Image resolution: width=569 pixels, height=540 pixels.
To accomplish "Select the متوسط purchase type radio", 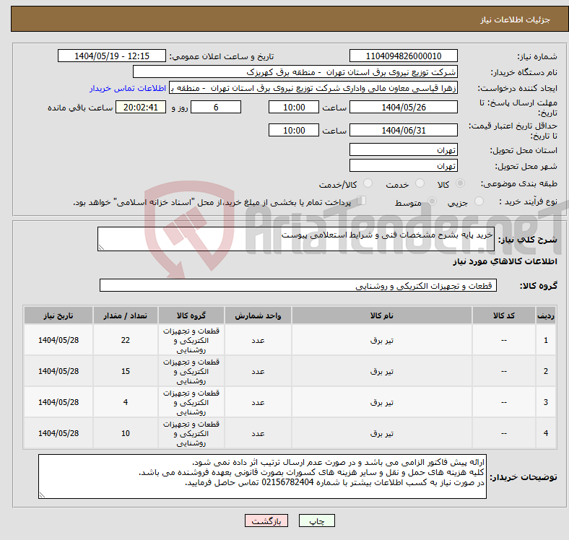I will (x=432, y=201).
